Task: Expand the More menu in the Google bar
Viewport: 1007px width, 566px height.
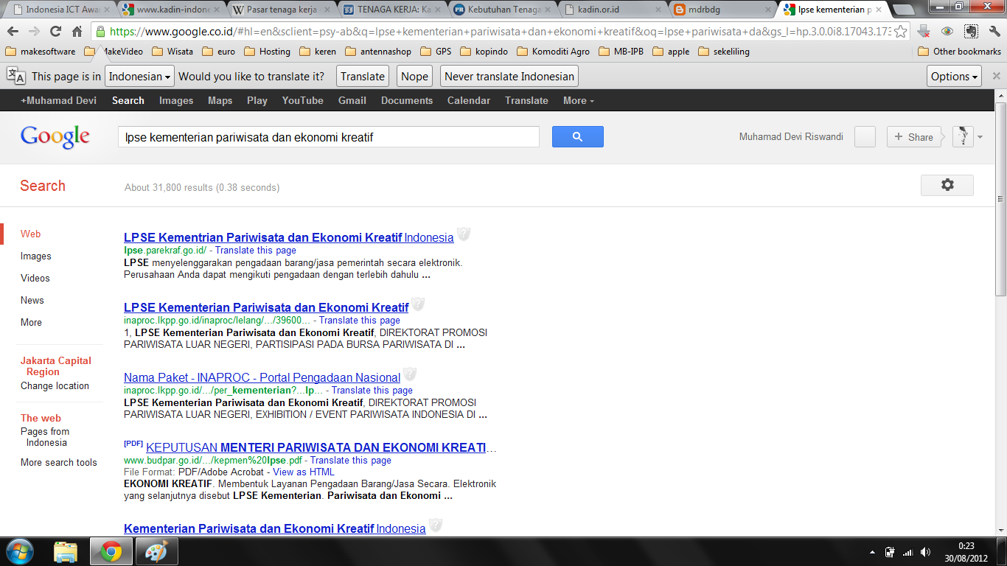Action: click(578, 100)
